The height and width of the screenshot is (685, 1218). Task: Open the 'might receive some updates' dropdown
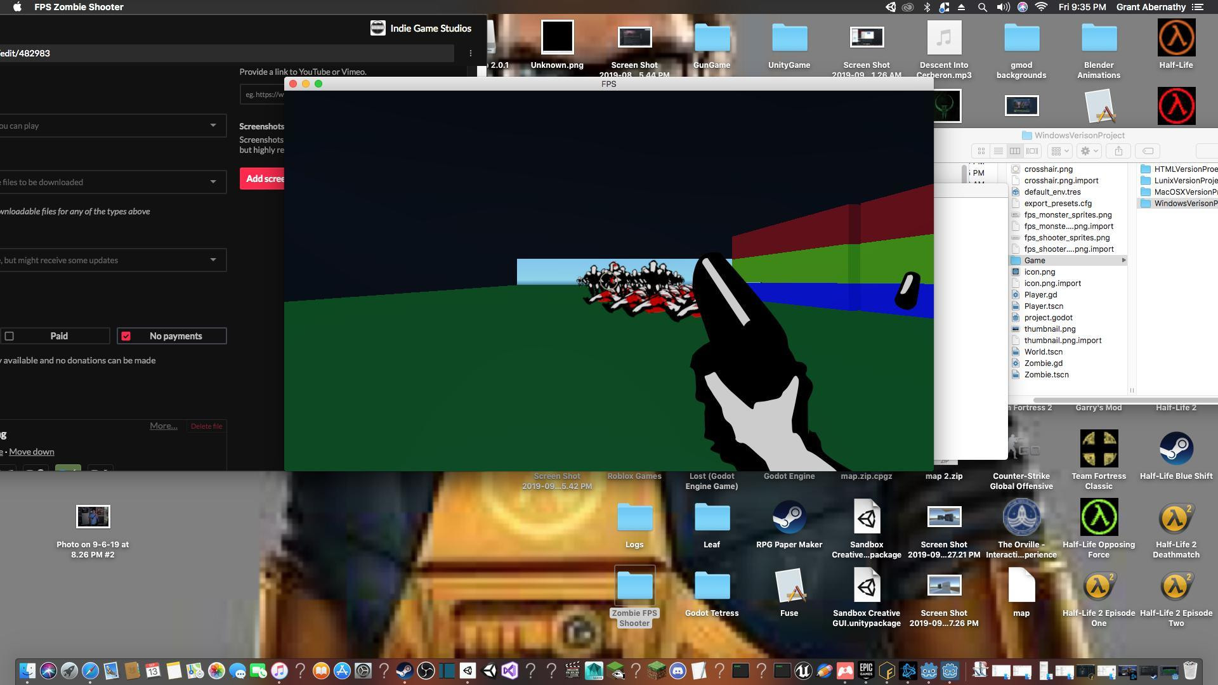point(112,260)
